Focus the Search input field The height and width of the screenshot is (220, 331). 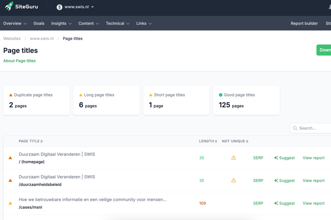[x=311, y=128]
